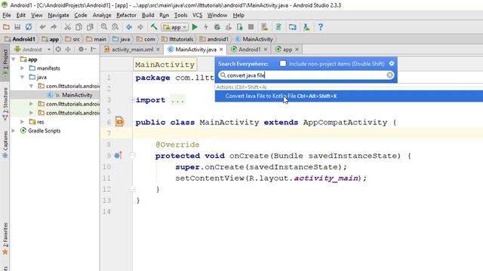Toggle Include non-project items checkbox
The width and height of the screenshot is (483, 271).
click(x=283, y=63)
